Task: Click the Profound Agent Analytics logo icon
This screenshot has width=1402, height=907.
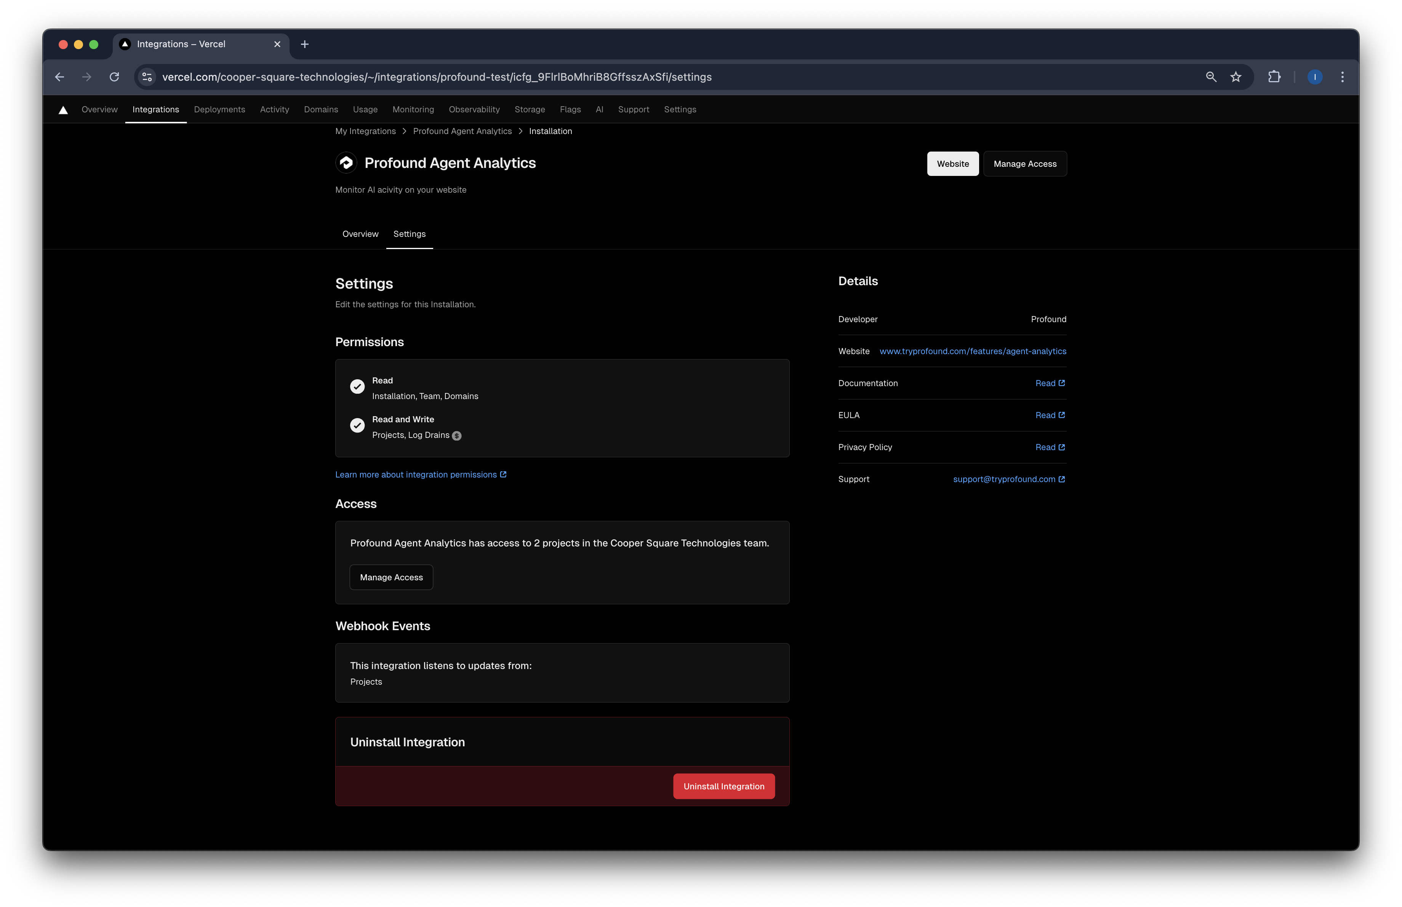Action: point(346,163)
